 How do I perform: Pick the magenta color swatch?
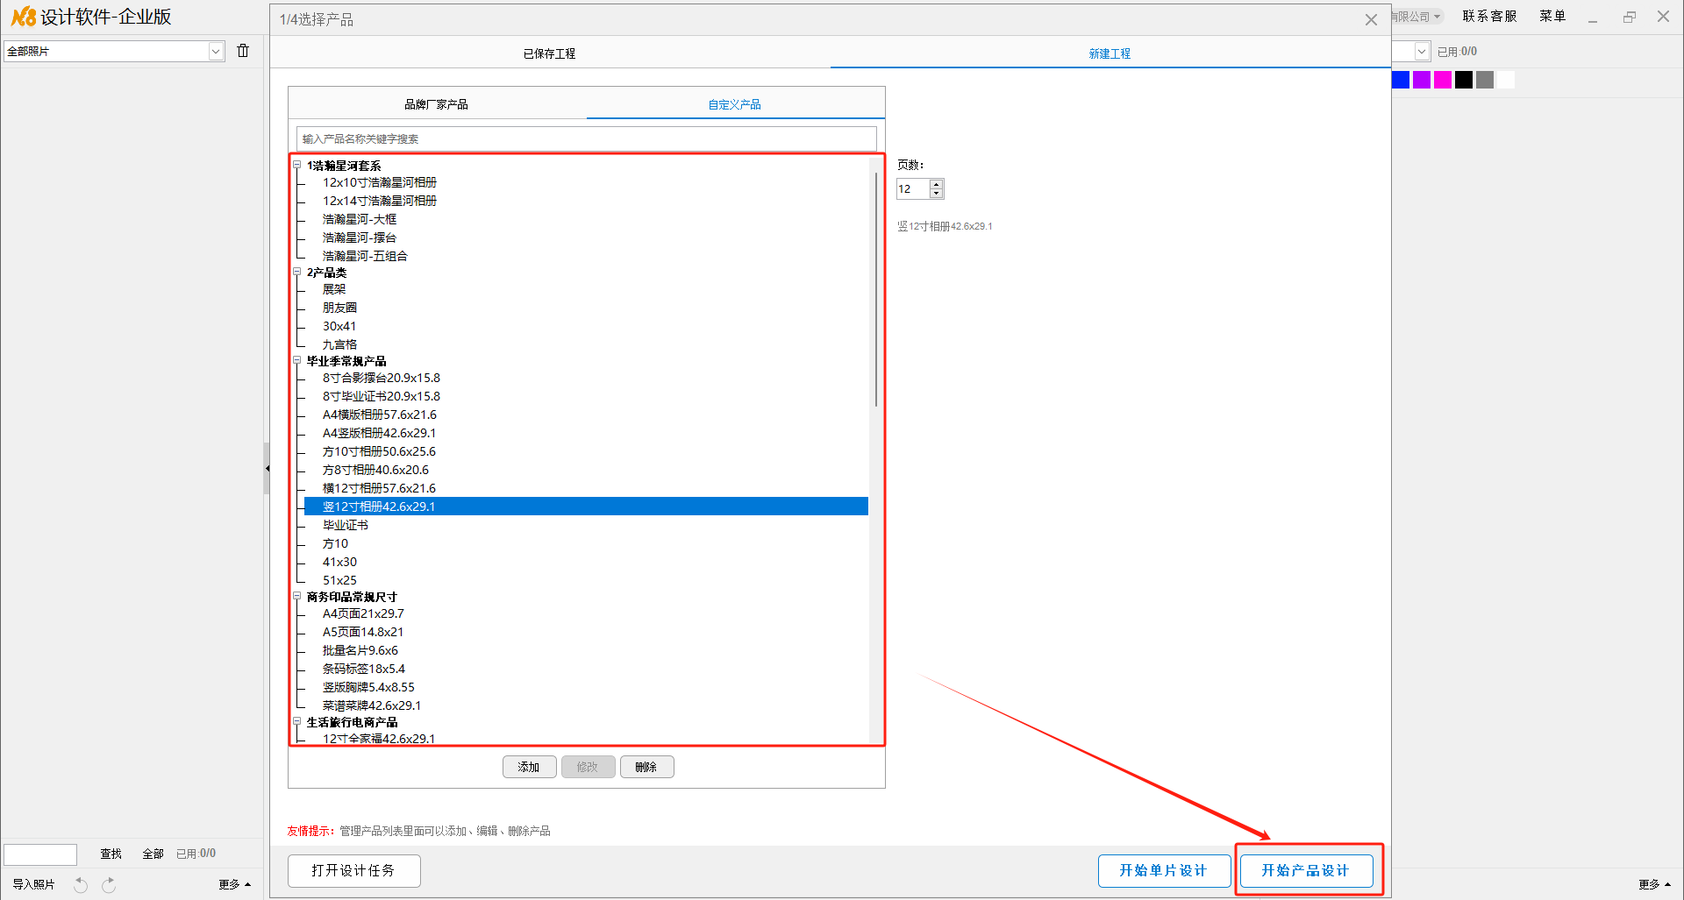click(x=1443, y=80)
